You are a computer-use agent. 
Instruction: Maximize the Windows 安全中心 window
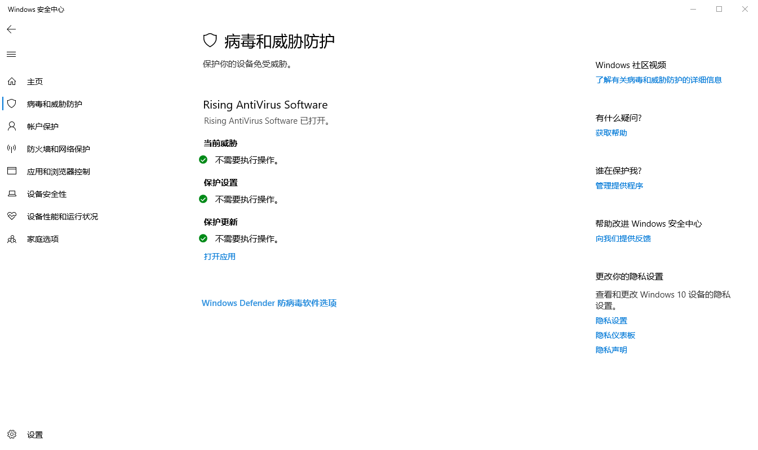tap(719, 9)
